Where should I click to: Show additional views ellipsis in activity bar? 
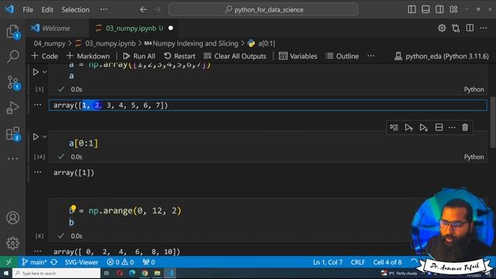(12, 158)
